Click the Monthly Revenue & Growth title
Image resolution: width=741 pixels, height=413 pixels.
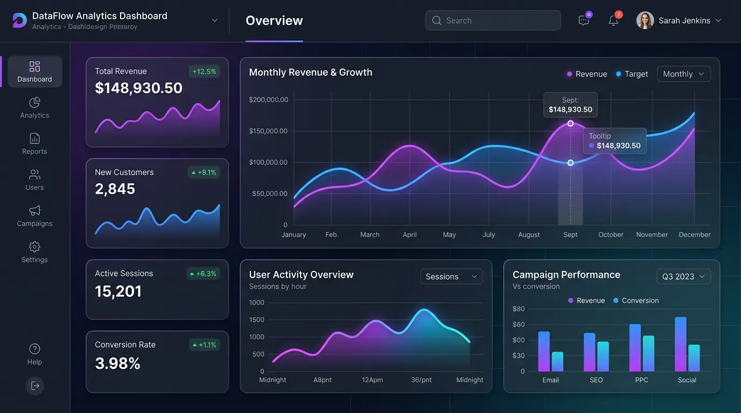click(x=311, y=73)
